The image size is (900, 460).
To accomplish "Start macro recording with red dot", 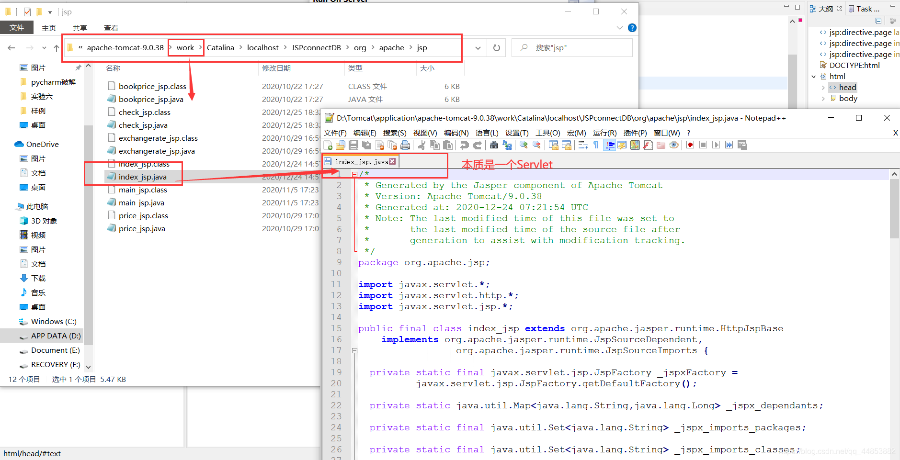I will click(690, 145).
